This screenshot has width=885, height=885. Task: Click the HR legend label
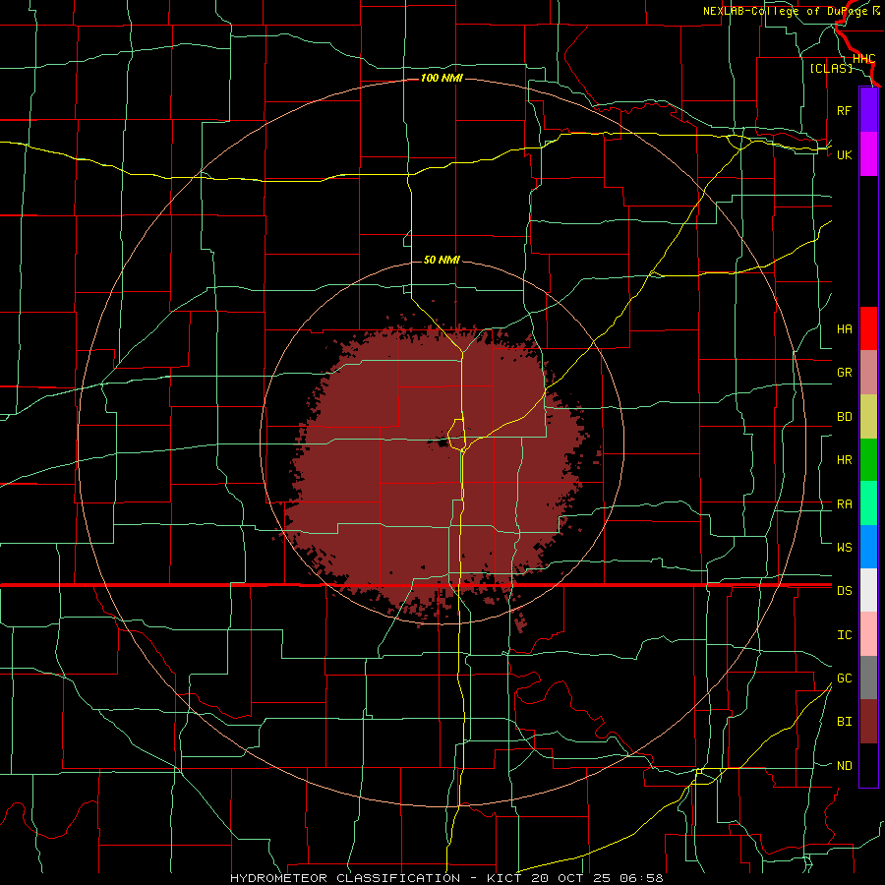pos(844,460)
